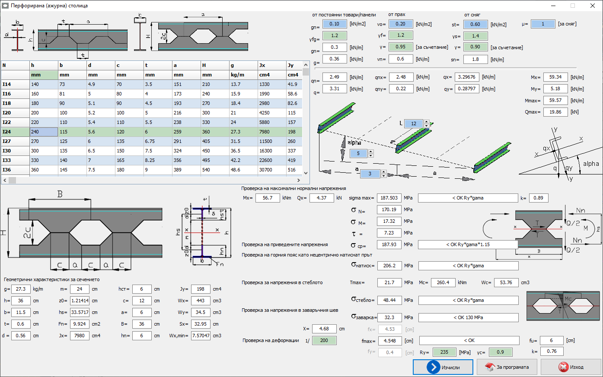Increase the spacing a value with up arrow

383,171
